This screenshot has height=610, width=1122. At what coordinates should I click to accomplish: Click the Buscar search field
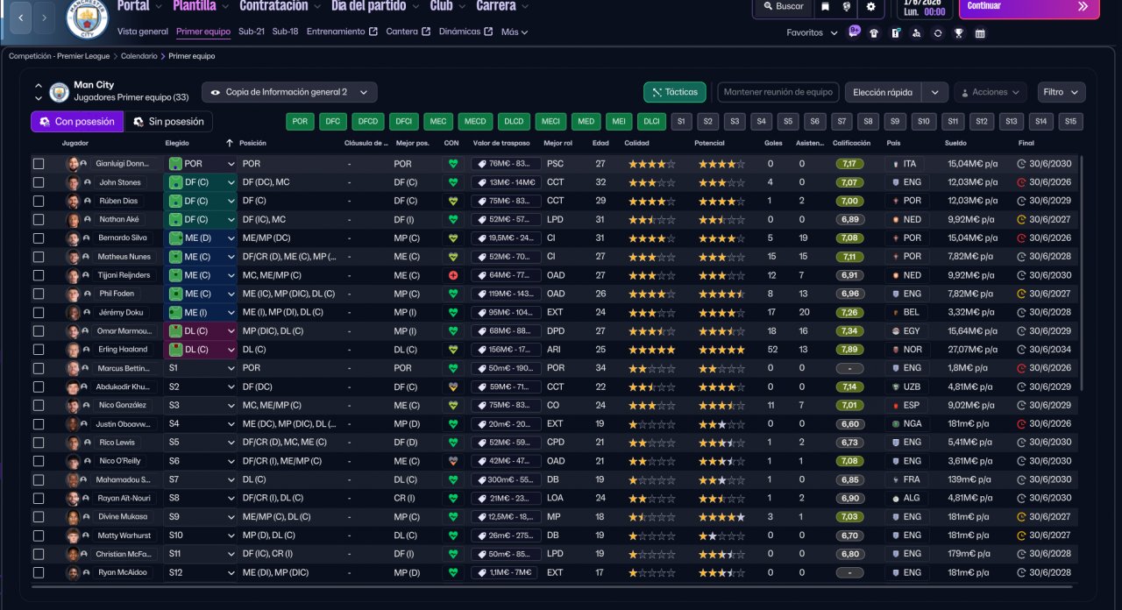[782, 6]
